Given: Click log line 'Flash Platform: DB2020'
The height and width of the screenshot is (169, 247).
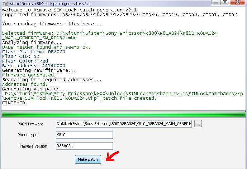Looking at the screenshot, I should click(34, 52).
